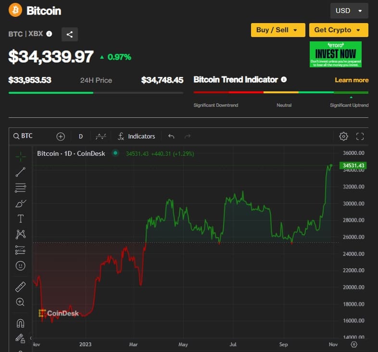Select the Fibonacci retracement tool
This screenshot has height=352, width=378.
(x=21, y=188)
